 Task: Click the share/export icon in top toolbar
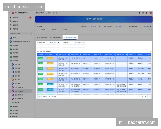pos(53,13)
